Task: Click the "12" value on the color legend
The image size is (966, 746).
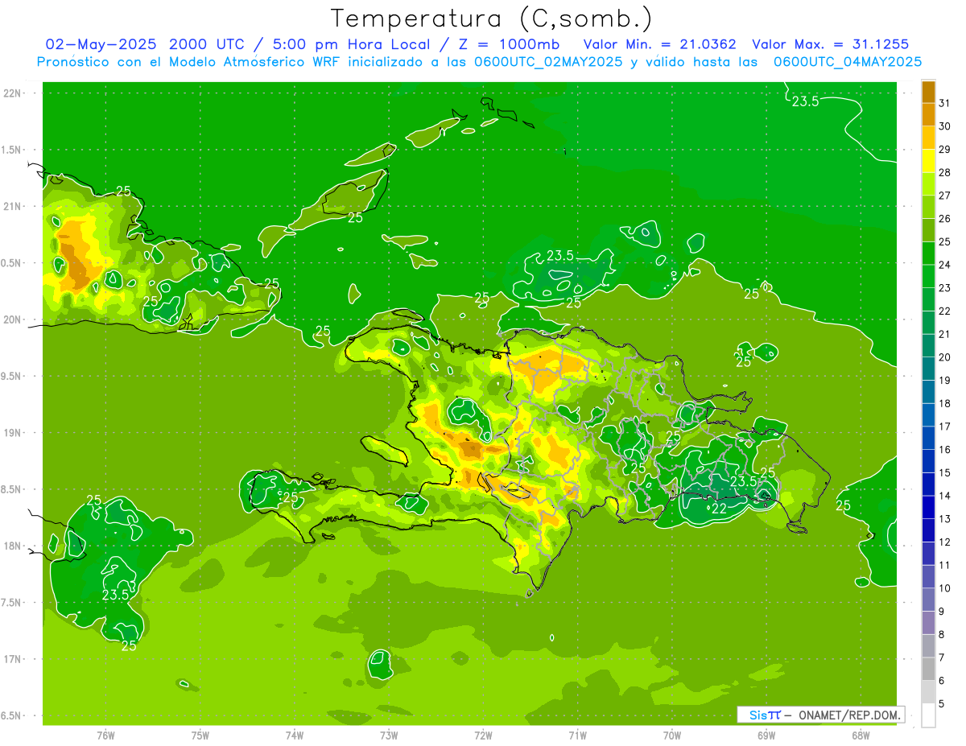Action: tap(944, 542)
